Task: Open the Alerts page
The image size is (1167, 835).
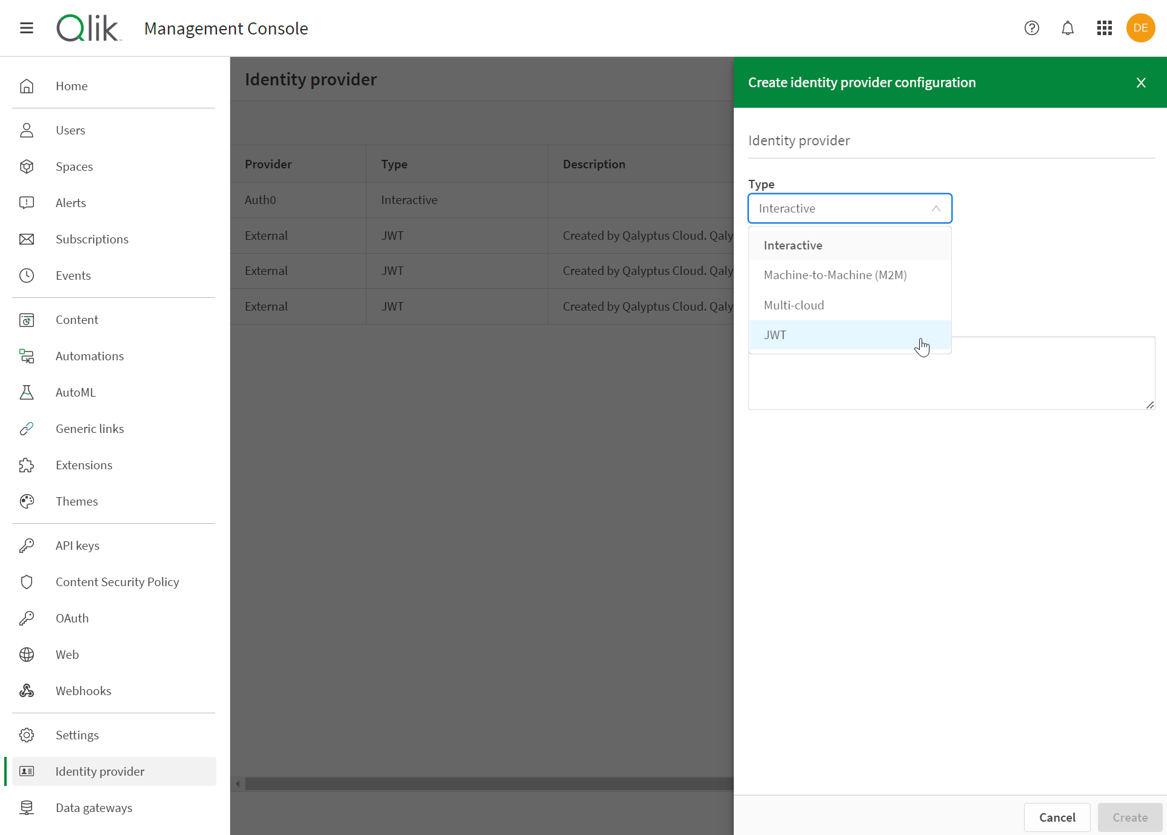Action: 70,202
